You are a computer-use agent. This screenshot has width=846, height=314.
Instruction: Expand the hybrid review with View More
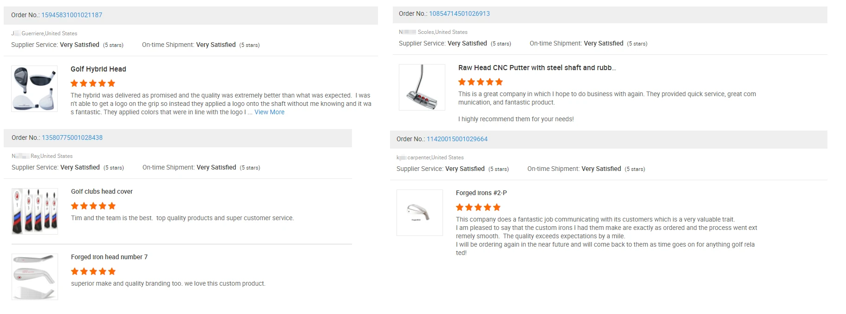(269, 112)
